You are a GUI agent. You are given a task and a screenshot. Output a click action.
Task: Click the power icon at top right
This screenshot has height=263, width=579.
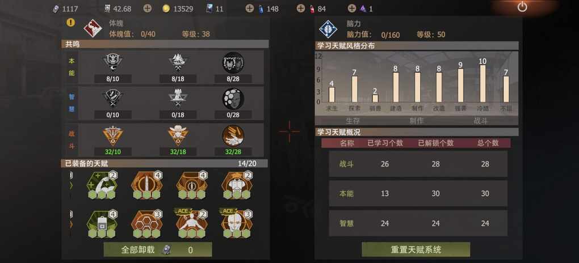click(522, 7)
